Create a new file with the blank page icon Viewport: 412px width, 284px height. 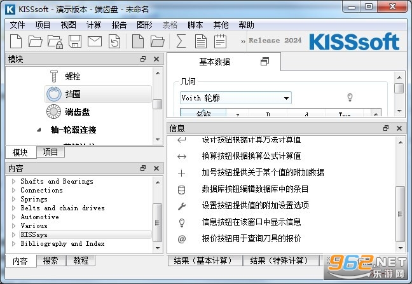pos(16,41)
